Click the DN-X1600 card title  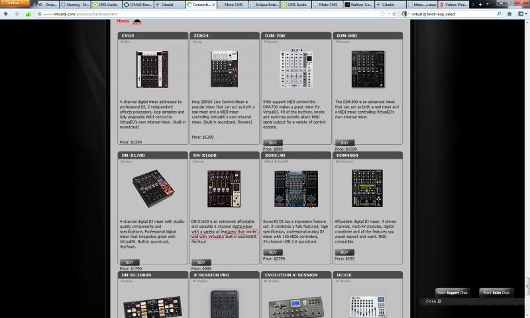coord(205,155)
